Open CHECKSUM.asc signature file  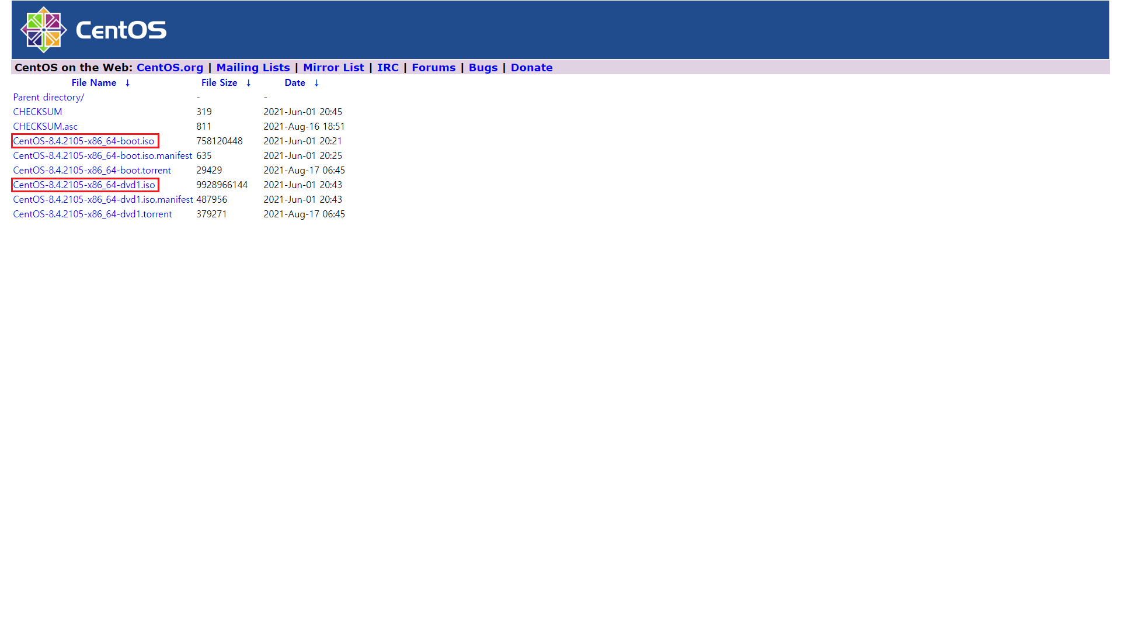coord(45,127)
